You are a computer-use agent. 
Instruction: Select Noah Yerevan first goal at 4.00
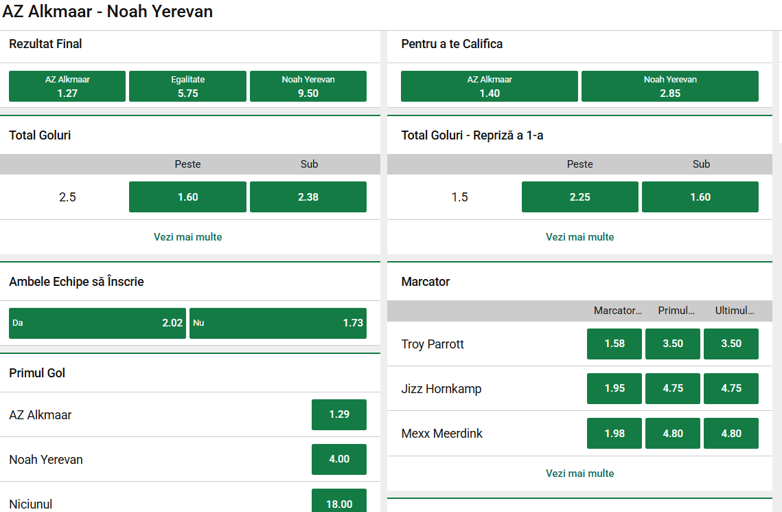pos(339,459)
